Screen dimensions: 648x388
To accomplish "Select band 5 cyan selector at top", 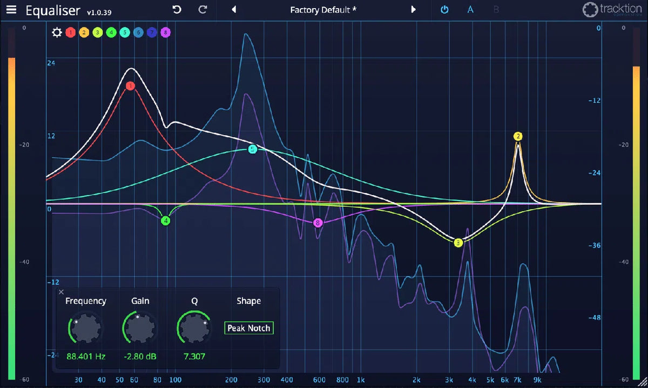I will tap(125, 33).
